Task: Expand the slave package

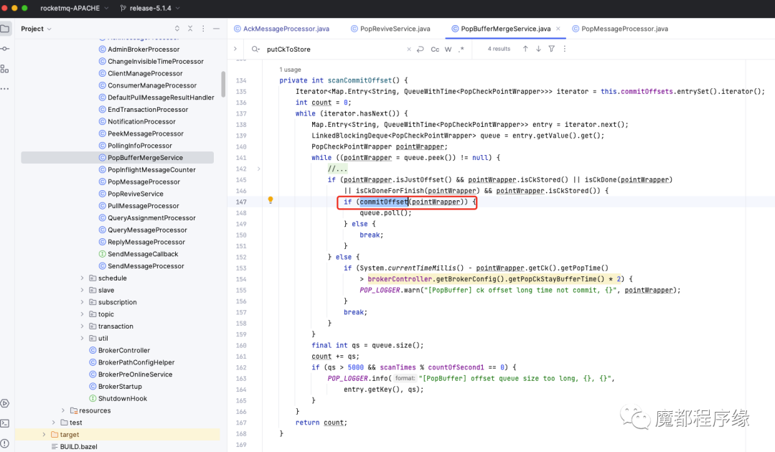Action: [x=82, y=290]
